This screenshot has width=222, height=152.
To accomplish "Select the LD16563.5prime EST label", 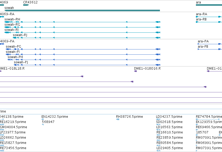I will [169, 127].
